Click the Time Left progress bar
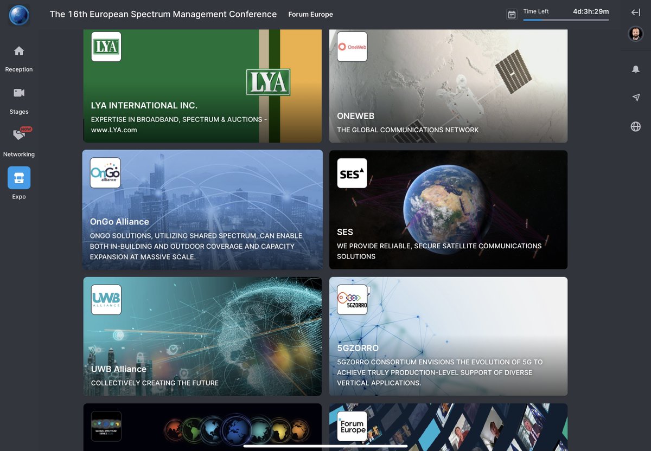This screenshot has width=651, height=451. coord(566,20)
